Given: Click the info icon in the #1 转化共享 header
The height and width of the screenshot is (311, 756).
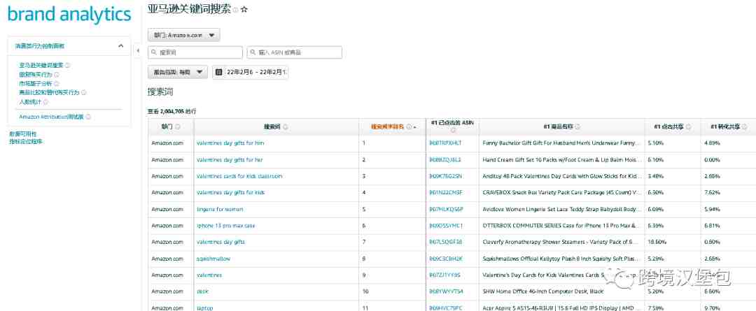Looking at the screenshot, I should [x=744, y=126].
